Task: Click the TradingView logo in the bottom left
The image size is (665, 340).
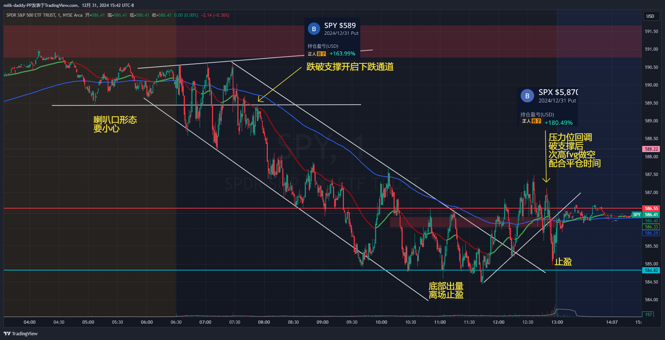Action: pos(7,333)
